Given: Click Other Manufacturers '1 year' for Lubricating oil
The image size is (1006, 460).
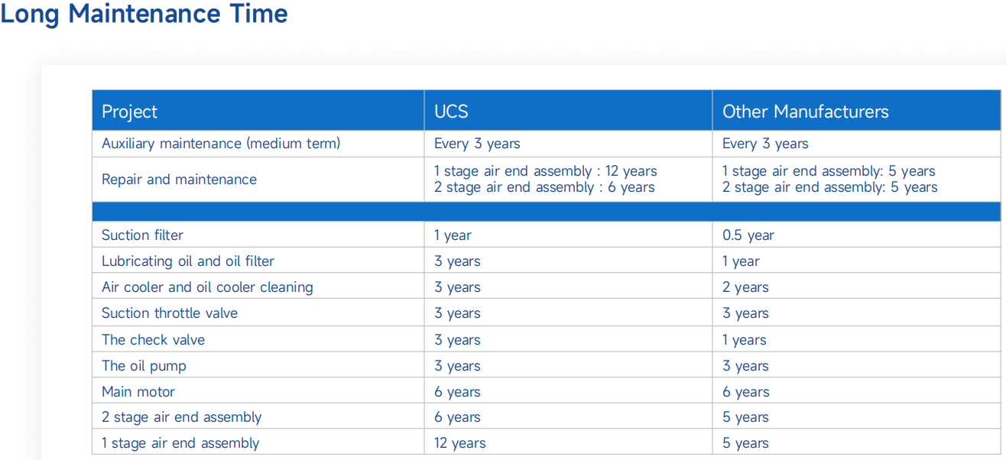Looking at the screenshot, I should point(742,261).
